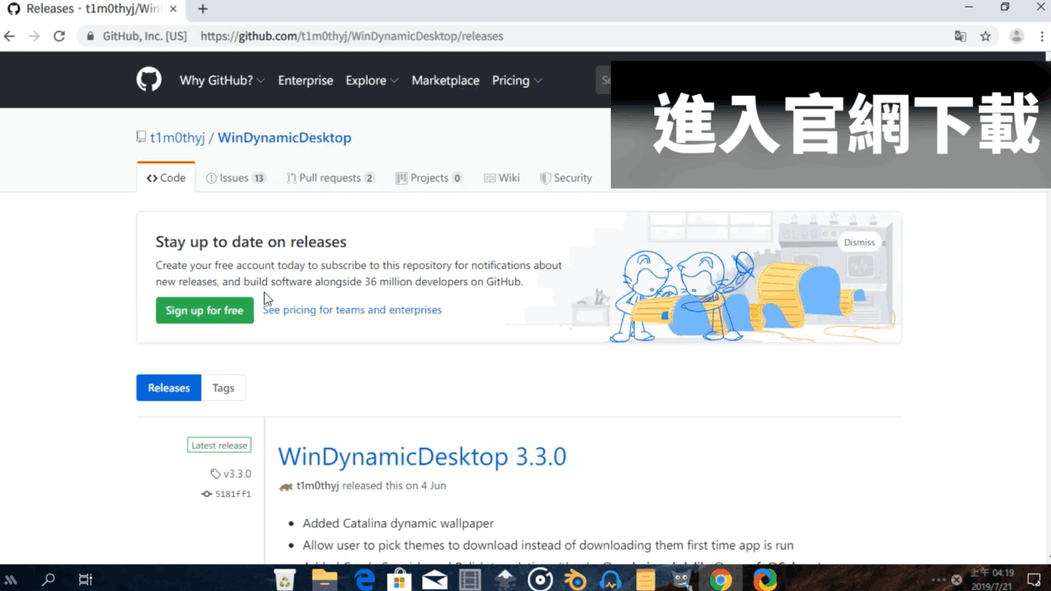The height and width of the screenshot is (591, 1051).
Task: Open the t1m0thyj owner profile link
Action: point(177,138)
